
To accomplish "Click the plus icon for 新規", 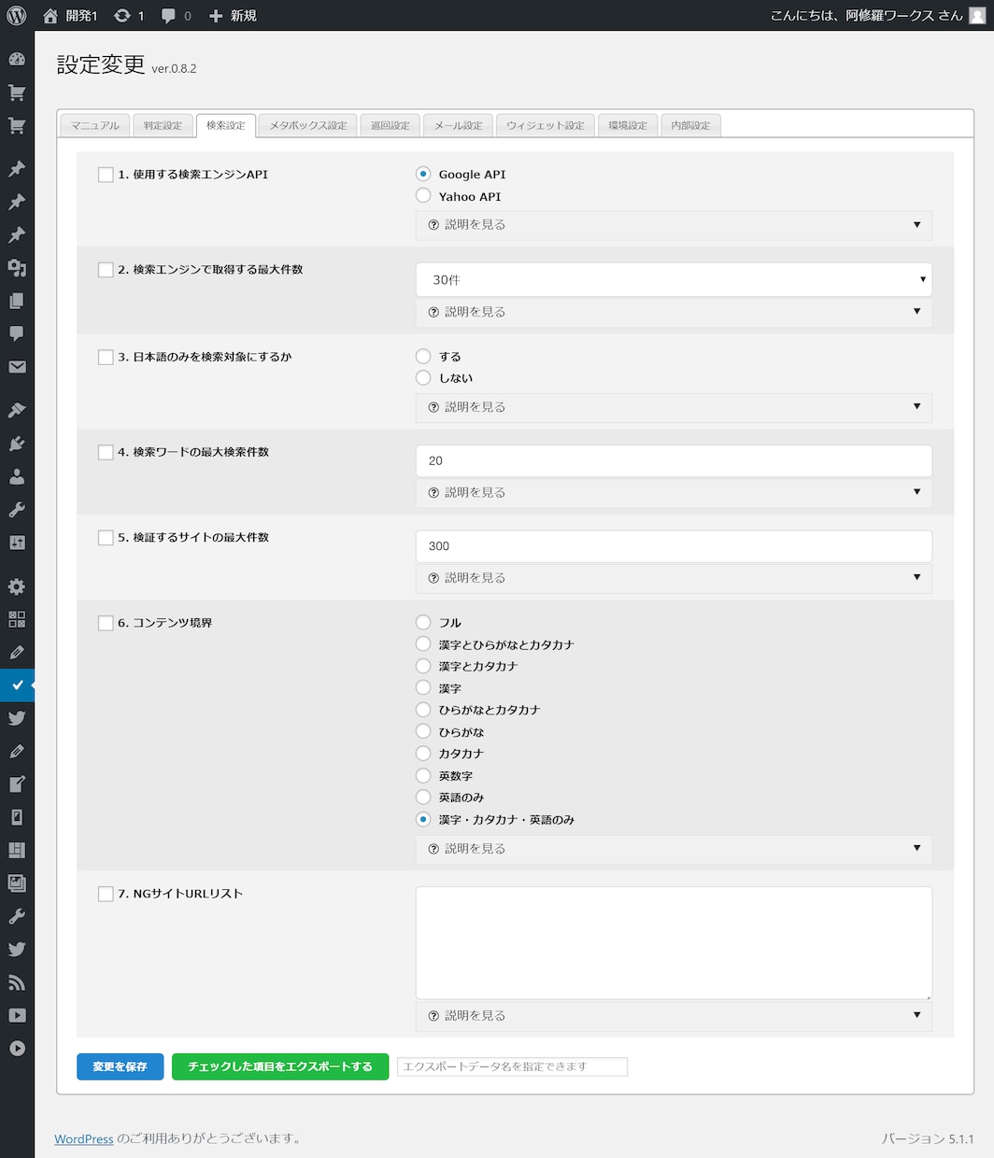I will coord(216,16).
